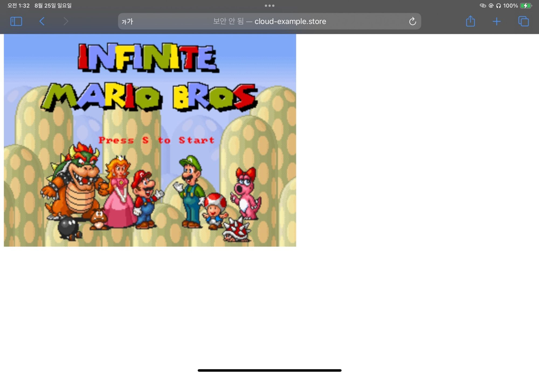Screen dimensions: 539x375
Task: Reload the cloud-example.store page
Action: 412,21
